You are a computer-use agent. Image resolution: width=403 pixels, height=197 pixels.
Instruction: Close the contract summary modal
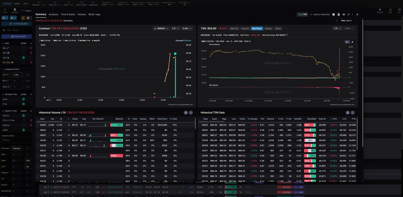pos(357,14)
